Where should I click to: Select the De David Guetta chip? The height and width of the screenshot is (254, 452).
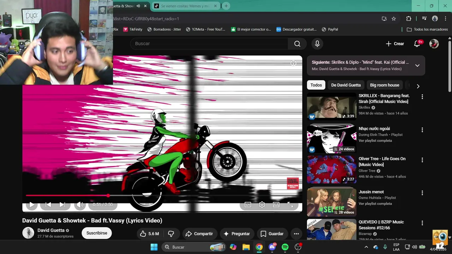346,85
